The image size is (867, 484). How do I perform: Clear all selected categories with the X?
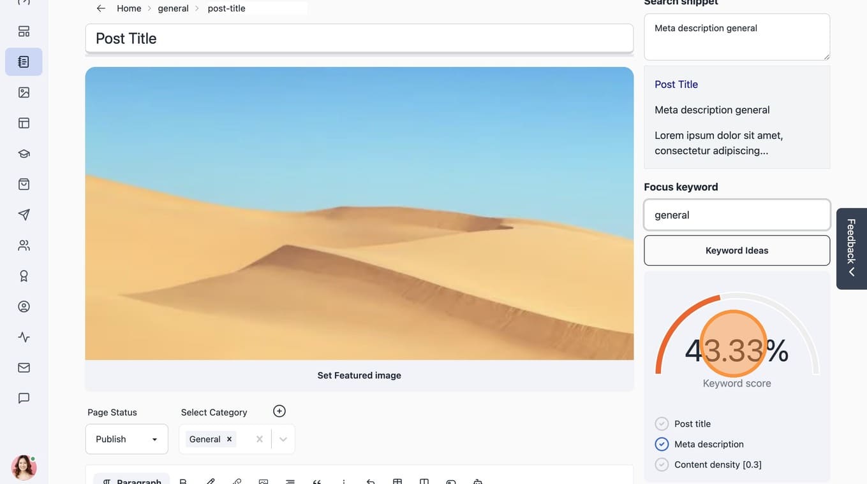pyautogui.click(x=259, y=439)
